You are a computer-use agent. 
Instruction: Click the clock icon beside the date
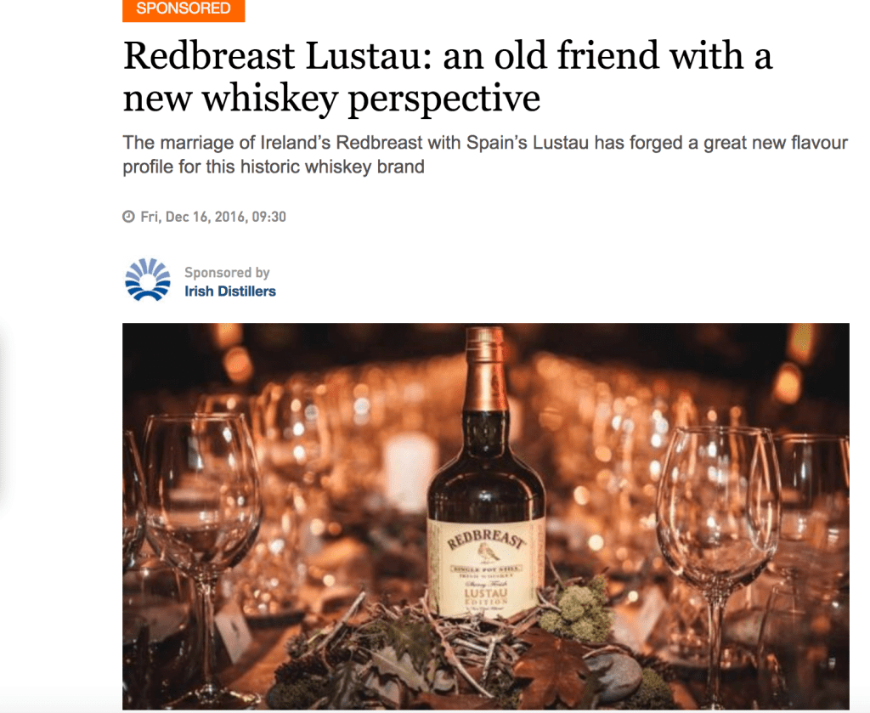pyautogui.click(x=129, y=217)
